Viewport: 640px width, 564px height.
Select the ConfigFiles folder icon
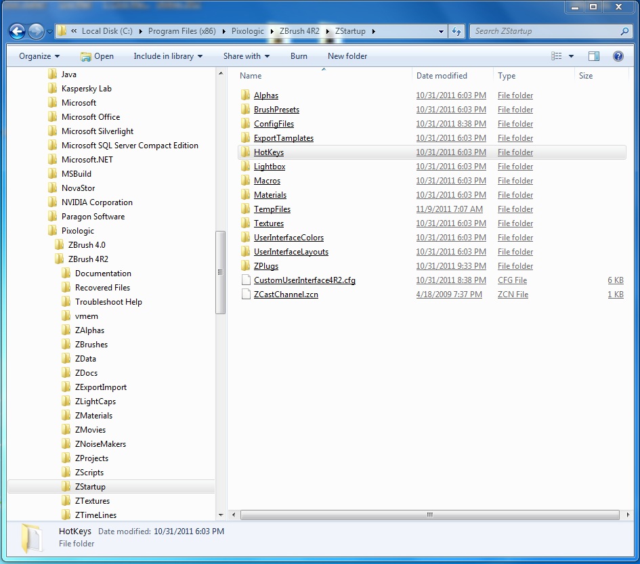coord(245,124)
